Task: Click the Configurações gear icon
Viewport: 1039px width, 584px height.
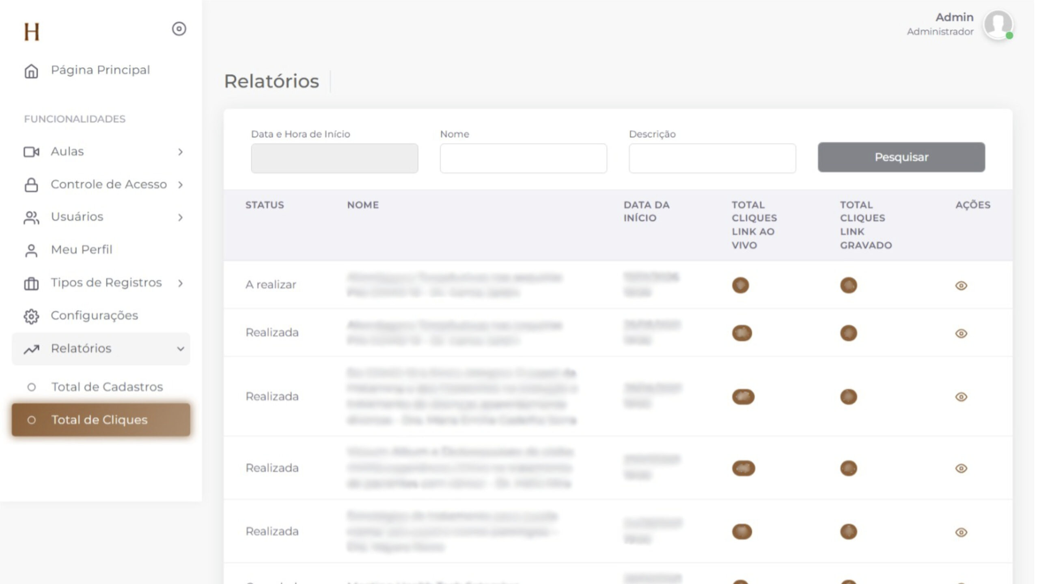Action: 31,316
